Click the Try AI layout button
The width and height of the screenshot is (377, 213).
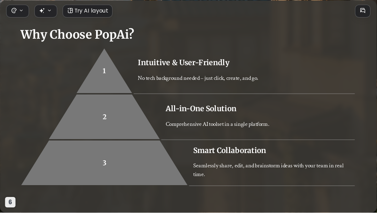click(x=87, y=11)
